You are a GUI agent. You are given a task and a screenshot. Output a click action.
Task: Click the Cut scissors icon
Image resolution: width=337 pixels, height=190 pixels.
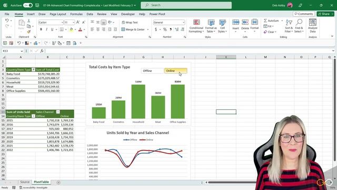click(29, 21)
